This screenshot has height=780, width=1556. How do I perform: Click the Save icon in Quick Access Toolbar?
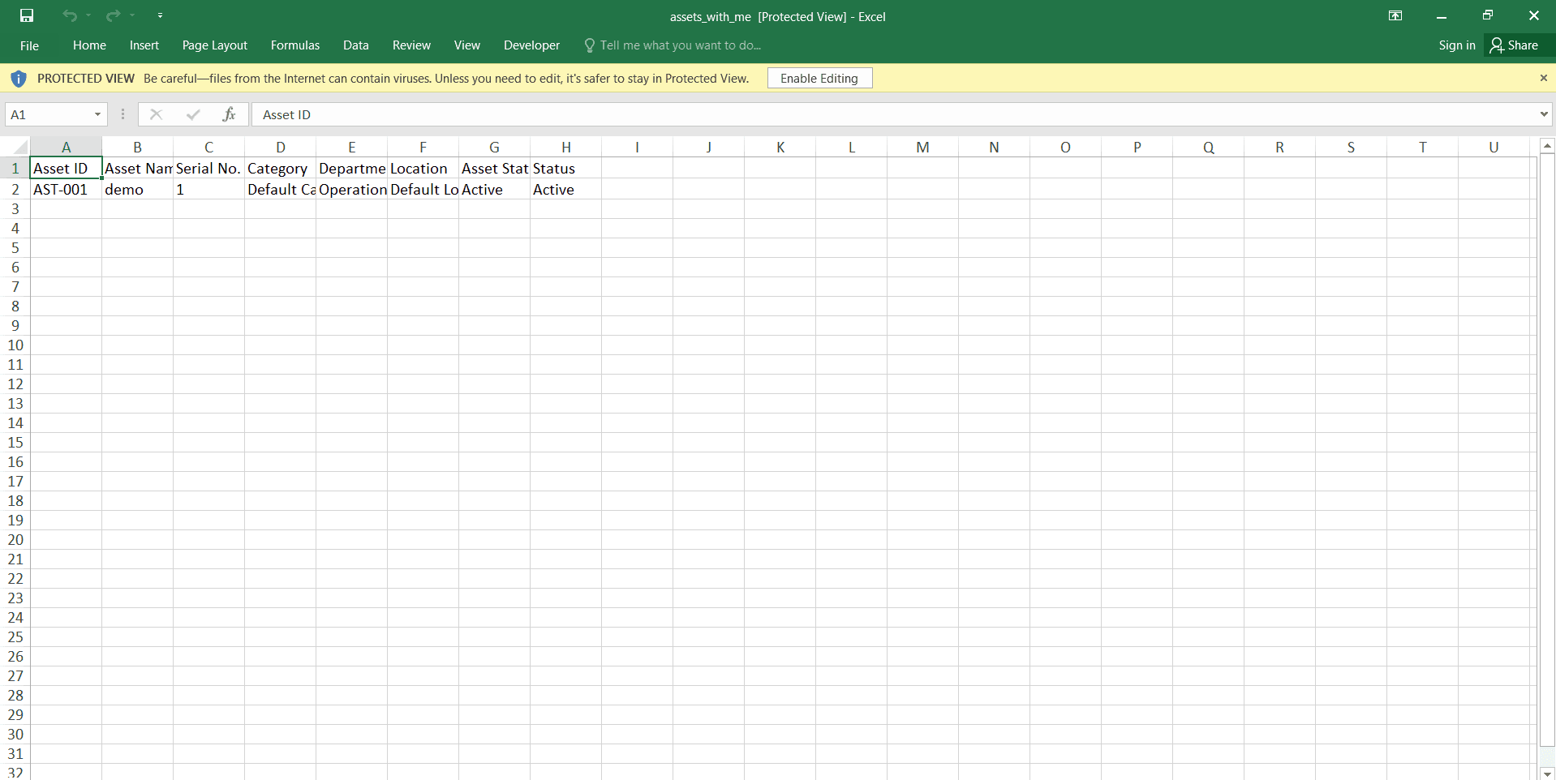[x=26, y=15]
